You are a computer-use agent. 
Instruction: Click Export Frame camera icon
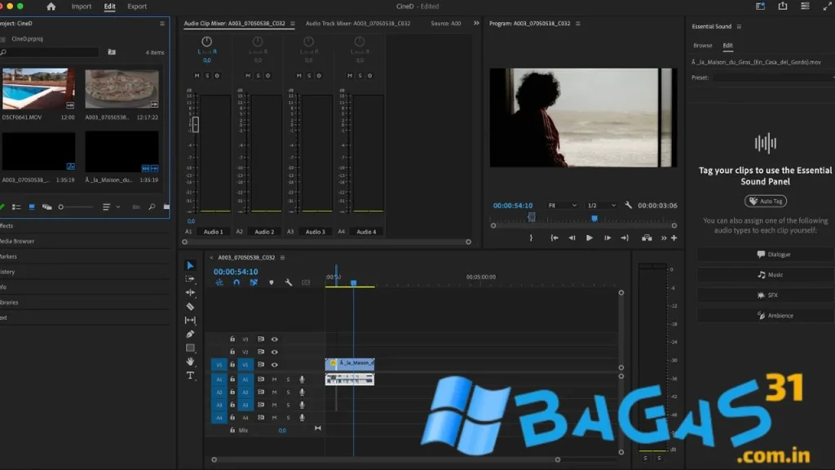click(647, 238)
